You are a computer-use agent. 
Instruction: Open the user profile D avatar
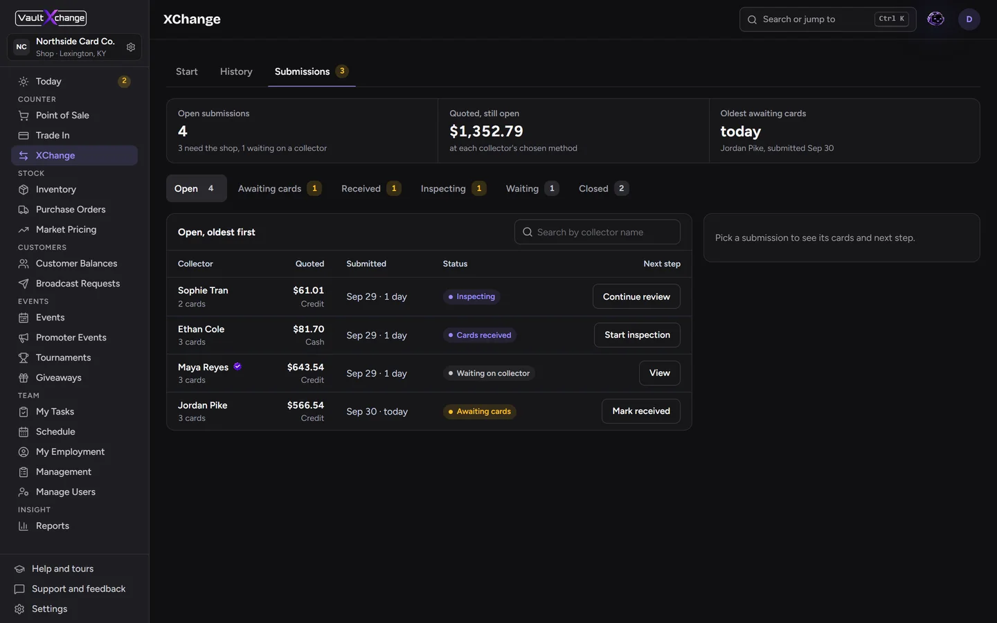[x=969, y=19]
